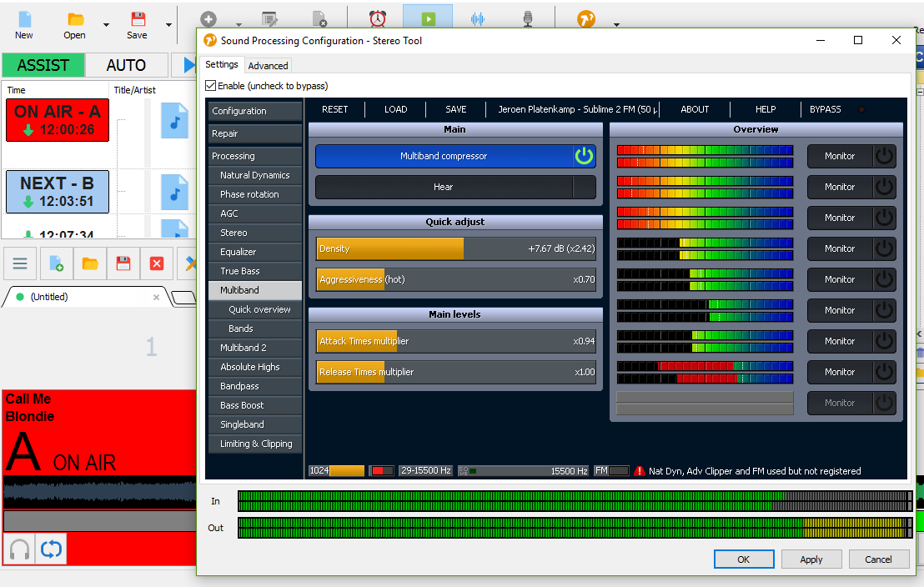Toggle power button beside first Monitor
The width and height of the screenshot is (924, 587).
(884, 156)
